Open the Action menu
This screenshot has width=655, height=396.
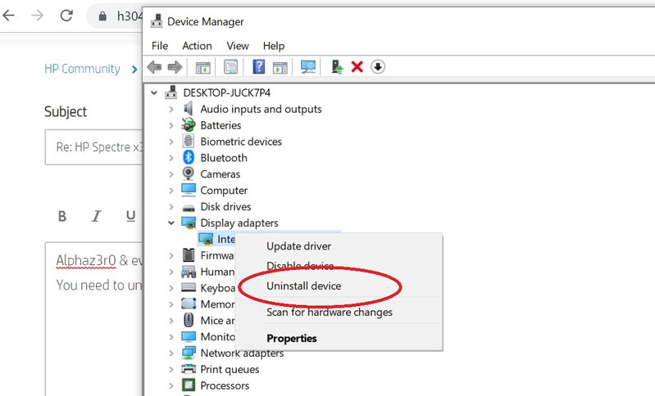click(197, 46)
